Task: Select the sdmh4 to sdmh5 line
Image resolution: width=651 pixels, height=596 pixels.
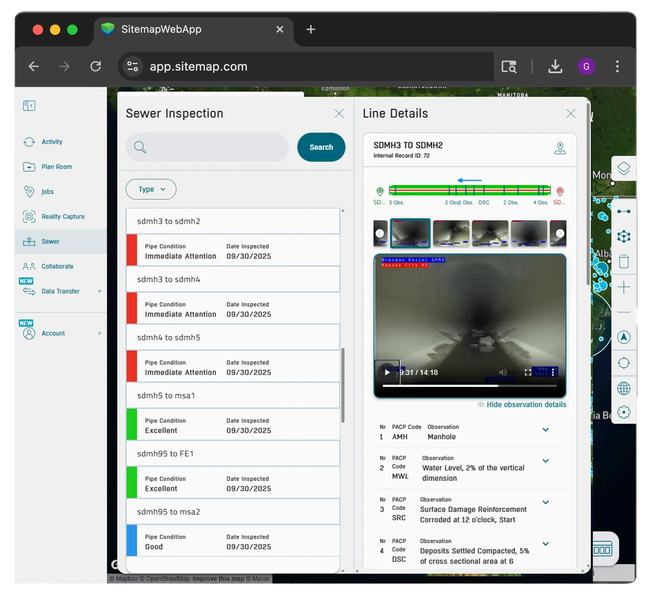Action: pyautogui.click(x=233, y=338)
